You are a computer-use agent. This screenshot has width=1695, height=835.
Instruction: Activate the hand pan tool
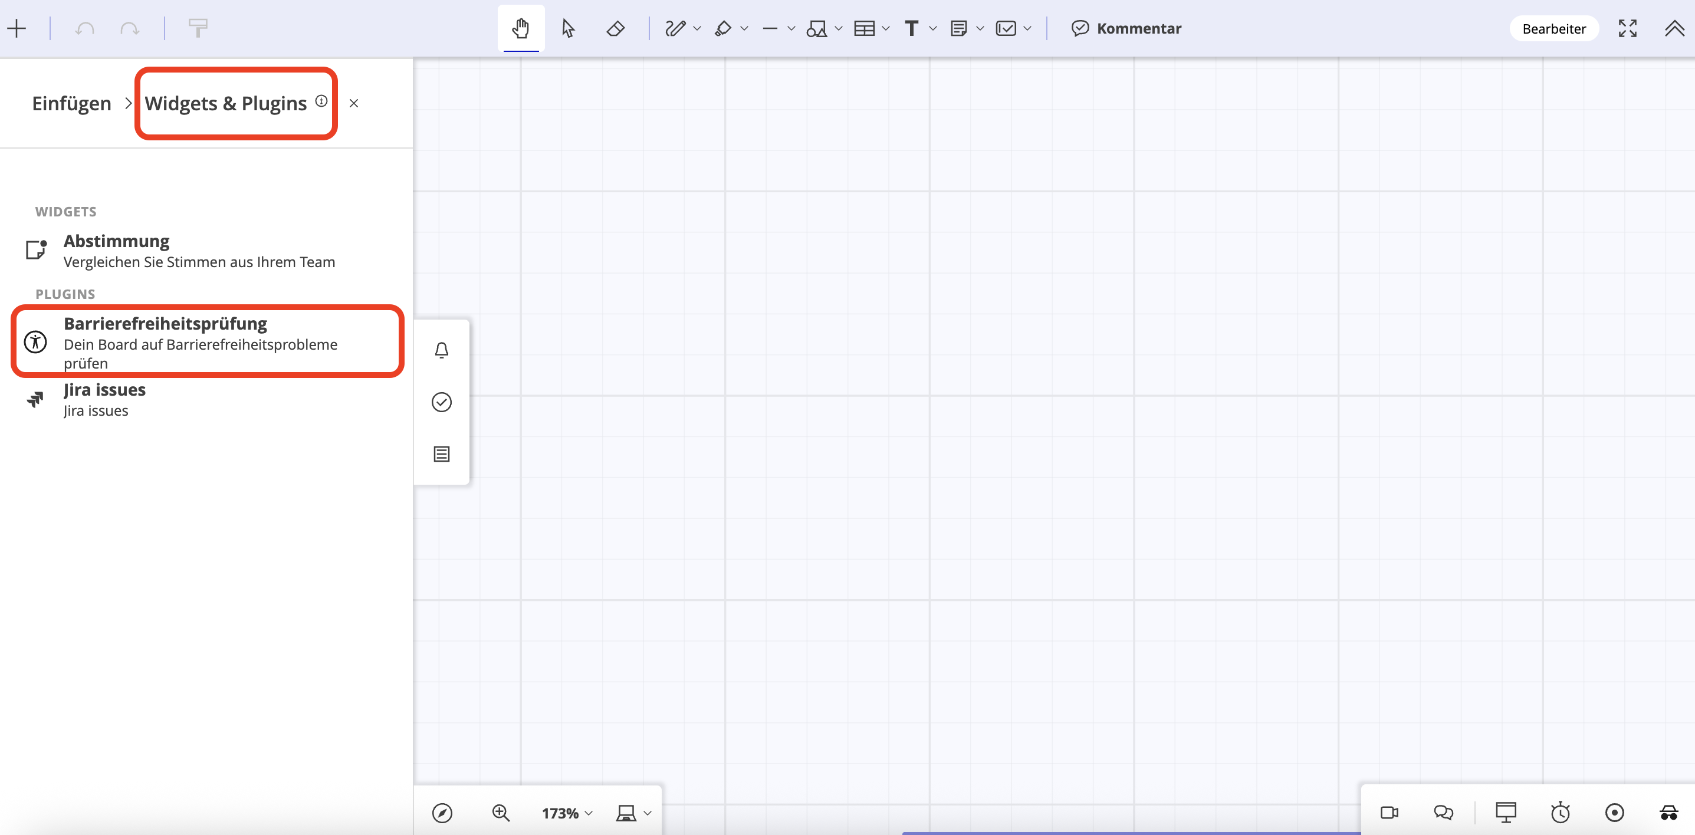tap(521, 28)
